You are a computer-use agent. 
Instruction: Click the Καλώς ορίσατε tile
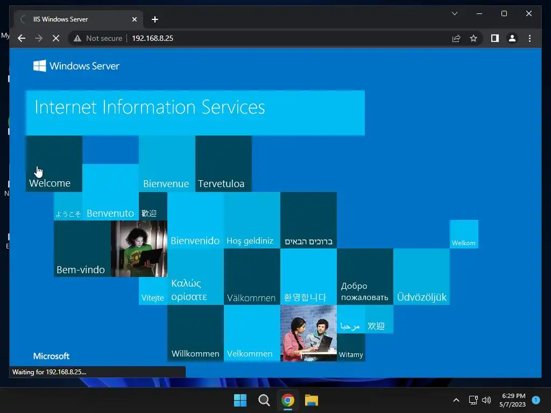pyautogui.click(x=195, y=277)
